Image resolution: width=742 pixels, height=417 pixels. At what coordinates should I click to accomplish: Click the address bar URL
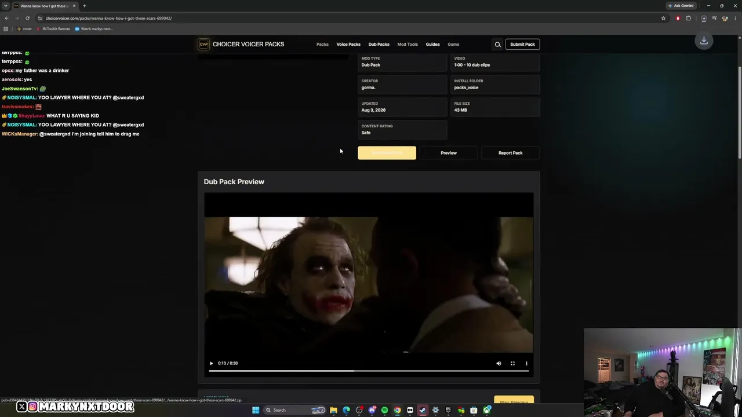pyautogui.click(x=109, y=18)
